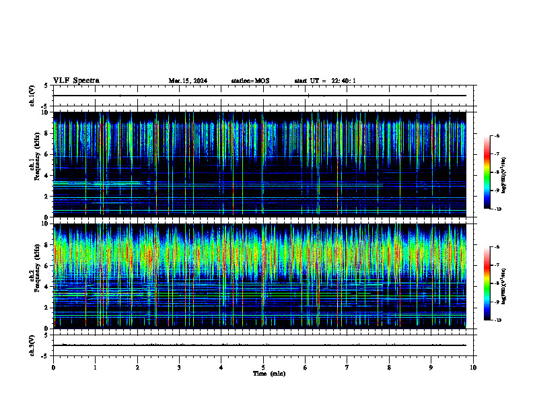Click the "2" tick on the time axis
The height and width of the screenshot is (412, 533).
pyautogui.click(x=137, y=368)
